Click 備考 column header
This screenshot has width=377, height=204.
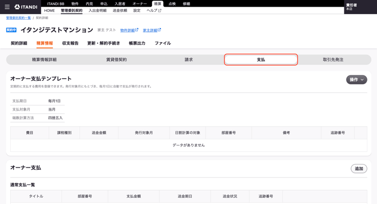tap(286, 133)
